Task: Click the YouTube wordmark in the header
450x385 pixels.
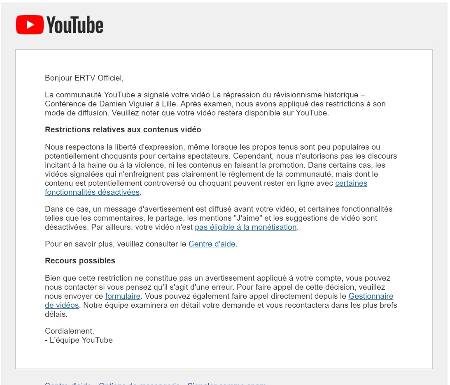Action: pos(75,25)
